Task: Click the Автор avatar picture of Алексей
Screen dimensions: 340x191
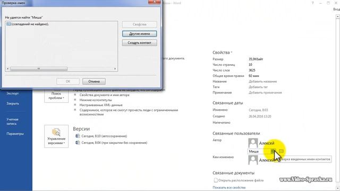Action: click(253, 143)
